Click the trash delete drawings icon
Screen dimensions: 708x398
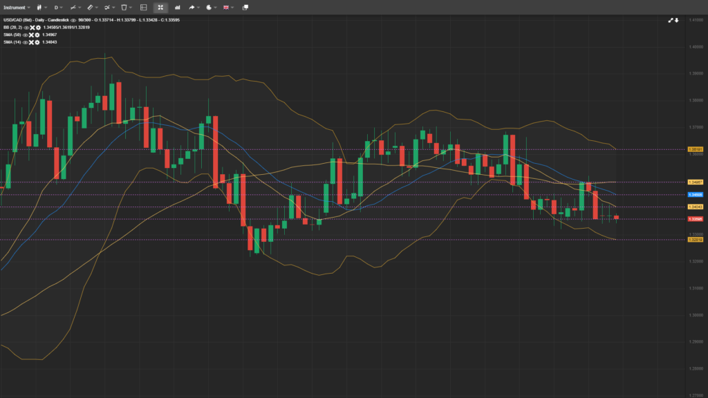tap(124, 7)
